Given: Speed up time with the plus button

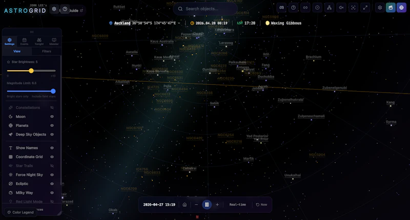Looking at the screenshot, I should (217, 205).
